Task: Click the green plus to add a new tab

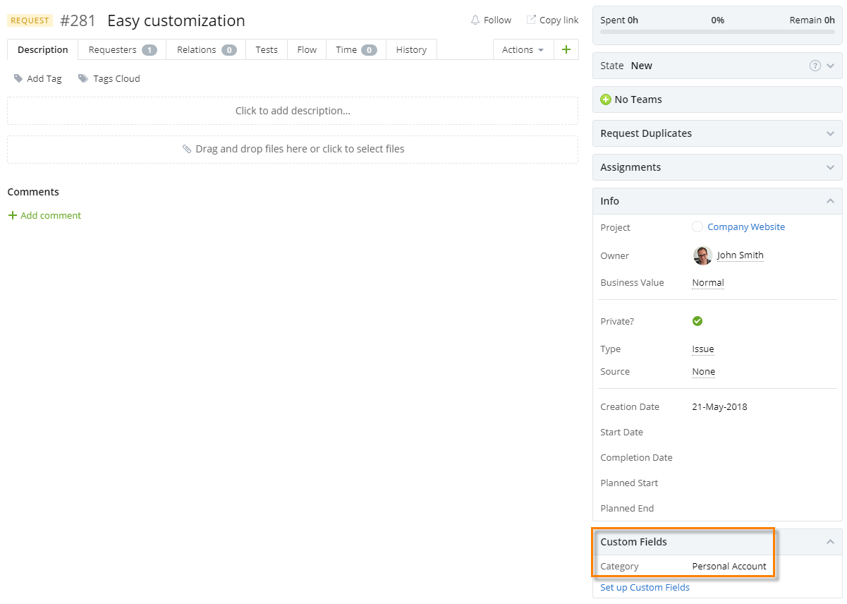Action: (x=566, y=49)
